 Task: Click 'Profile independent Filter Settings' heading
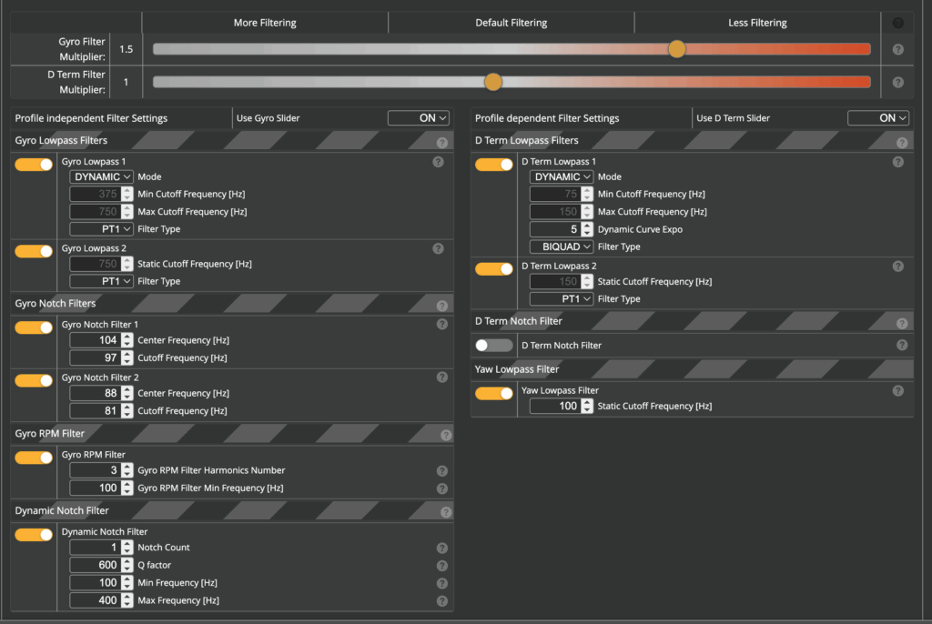pos(91,118)
